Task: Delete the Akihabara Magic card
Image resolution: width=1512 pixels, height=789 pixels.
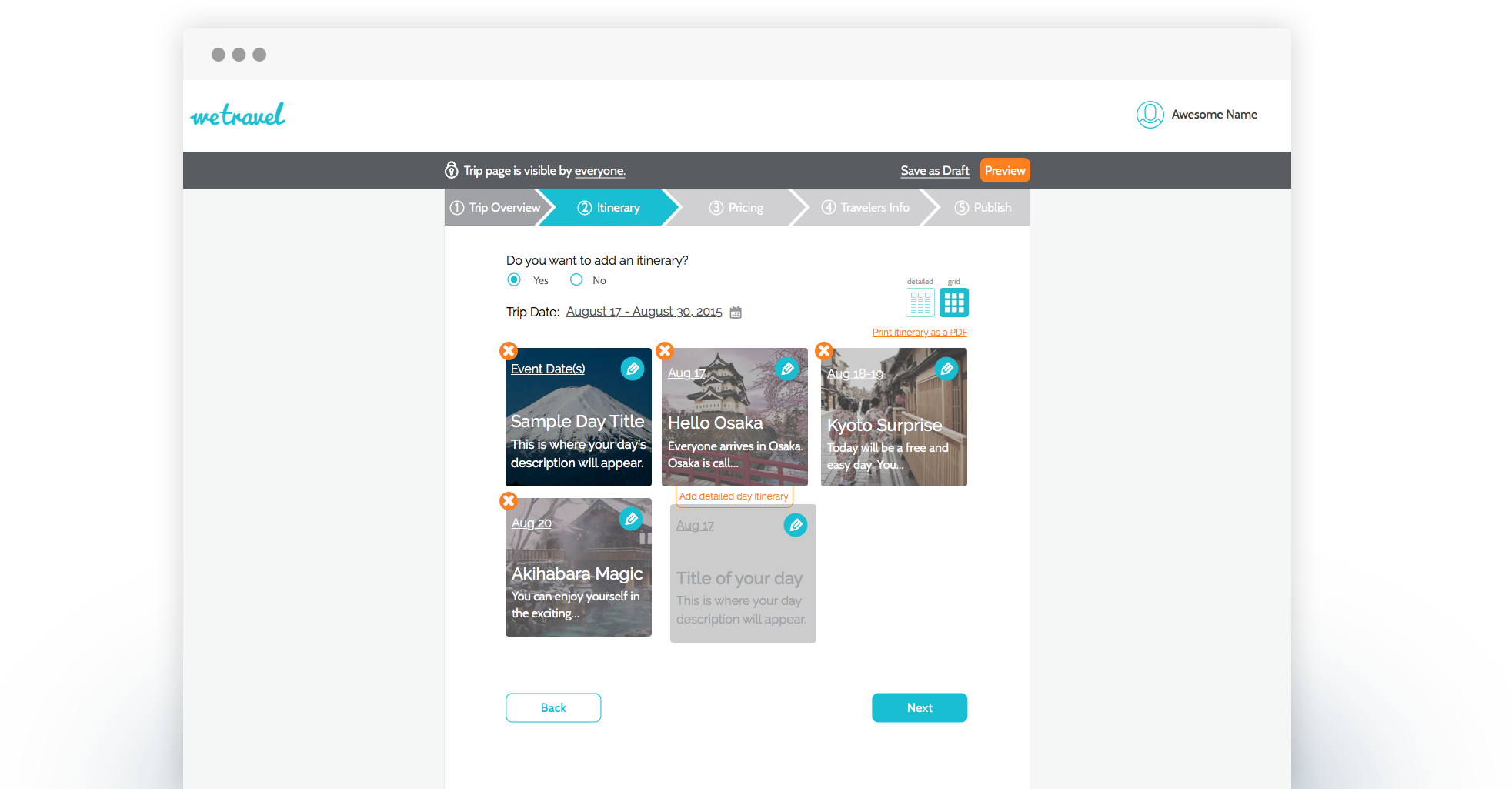Action: 508,501
